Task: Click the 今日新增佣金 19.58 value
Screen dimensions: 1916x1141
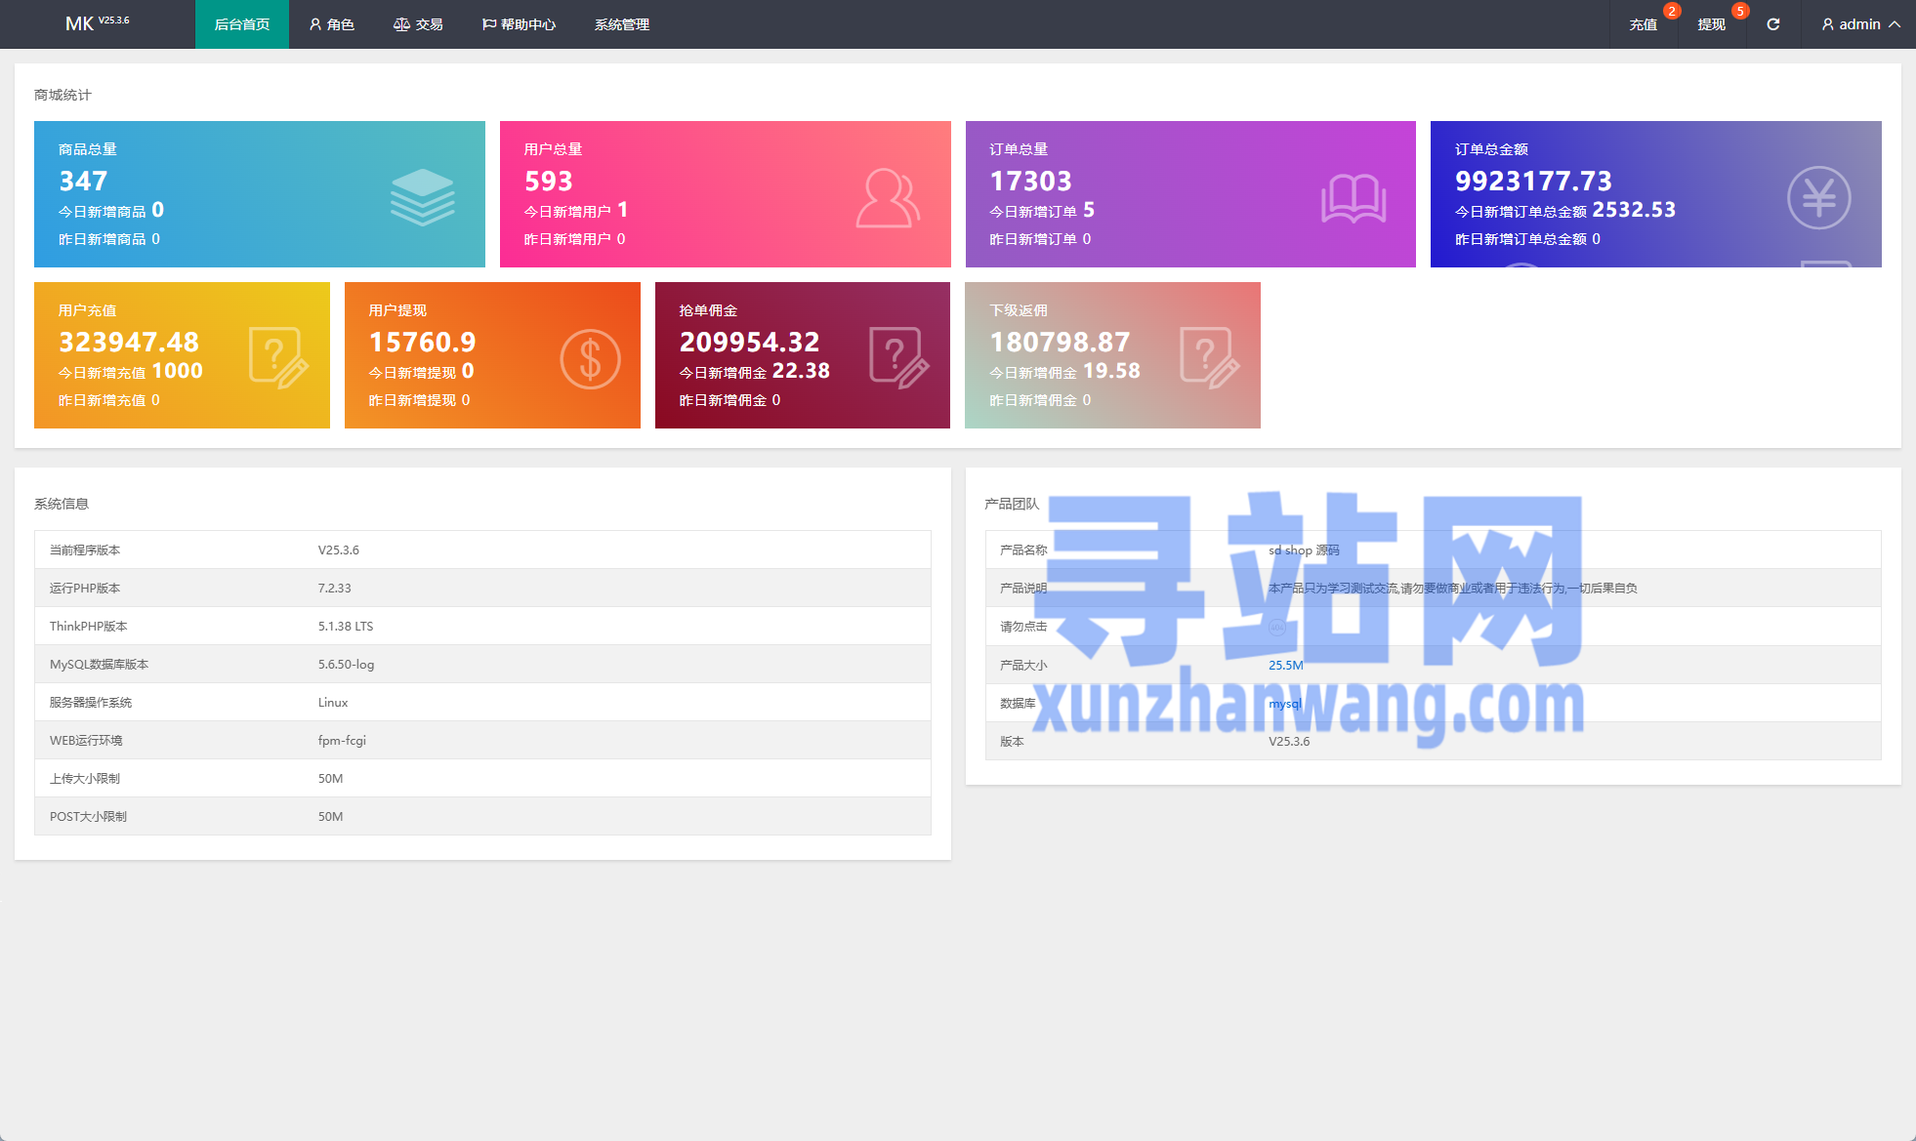Action: [1112, 371]
